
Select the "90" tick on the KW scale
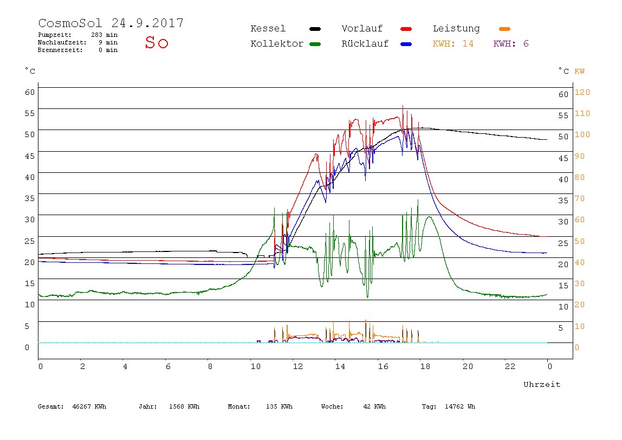click(580, 156)
